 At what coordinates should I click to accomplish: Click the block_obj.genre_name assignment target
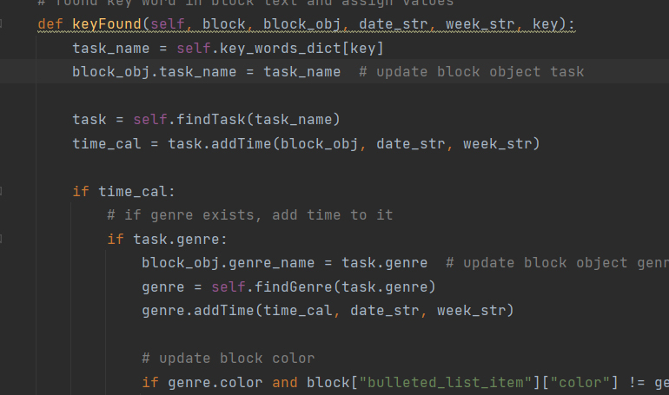215,262
